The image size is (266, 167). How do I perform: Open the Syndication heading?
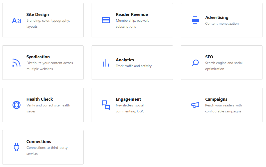pyautogui.click(x=38, y=57)
